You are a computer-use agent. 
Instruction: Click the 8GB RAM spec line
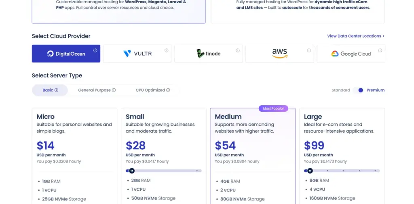click(319, 181)
